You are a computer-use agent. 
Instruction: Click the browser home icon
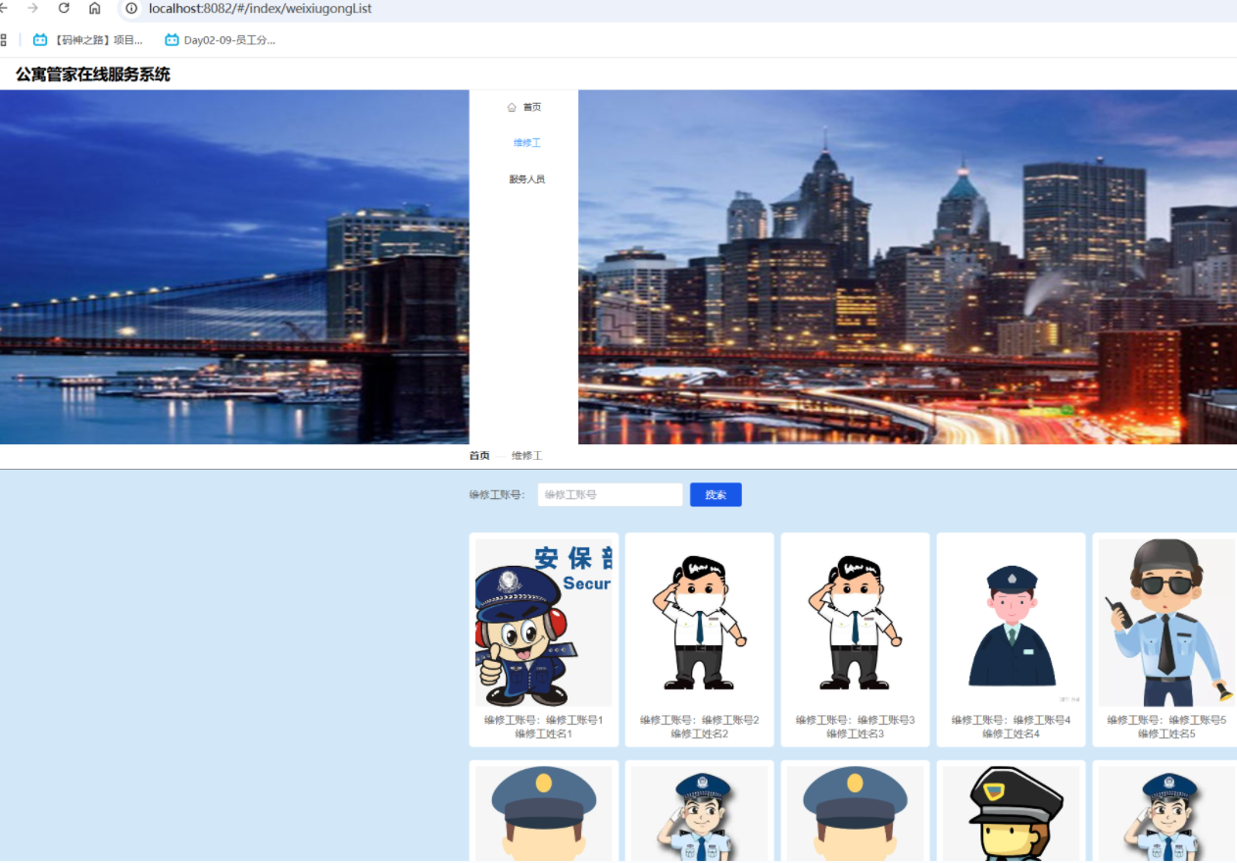click(x=95, y=8)
